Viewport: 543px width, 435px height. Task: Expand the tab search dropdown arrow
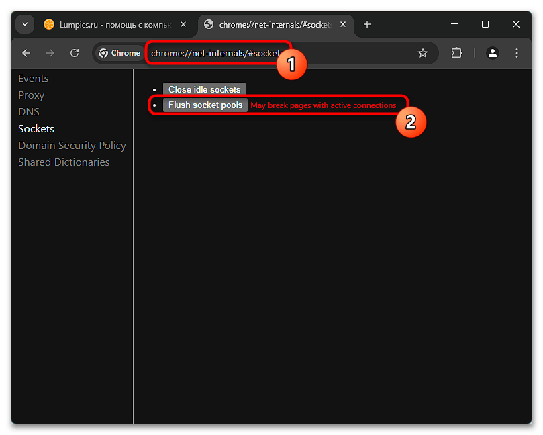coord(25,24)
